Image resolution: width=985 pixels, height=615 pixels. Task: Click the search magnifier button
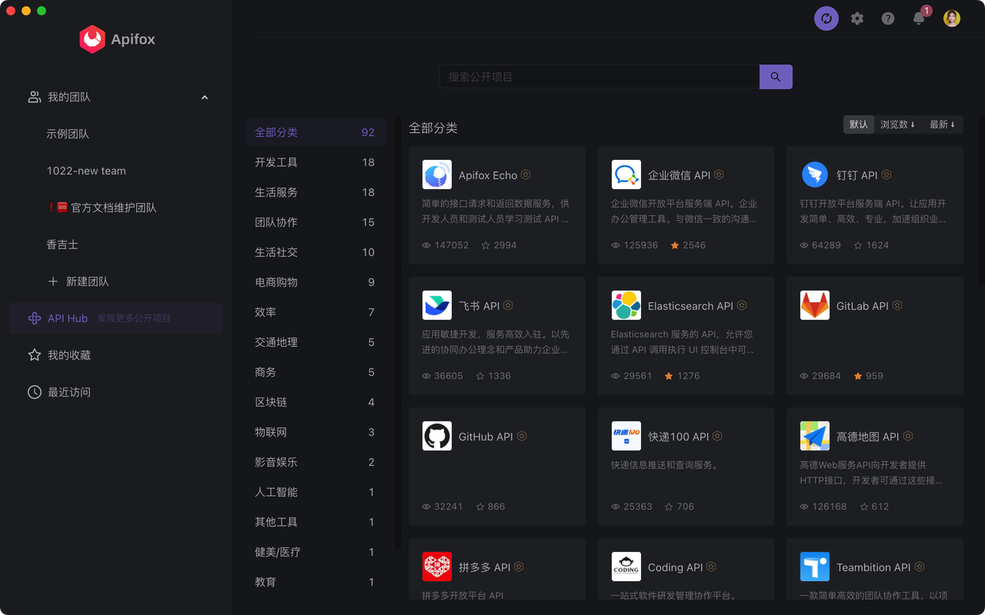click(x=776, y=77)
